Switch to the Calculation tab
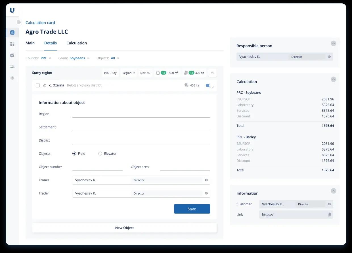 (x=77, y=43)
